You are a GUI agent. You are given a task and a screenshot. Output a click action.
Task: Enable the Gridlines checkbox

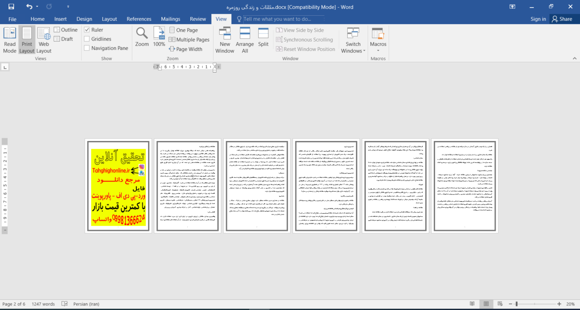(87, 39)
